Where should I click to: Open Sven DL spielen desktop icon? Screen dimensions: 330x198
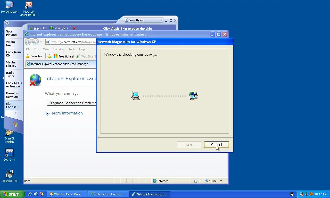point(10,136)
